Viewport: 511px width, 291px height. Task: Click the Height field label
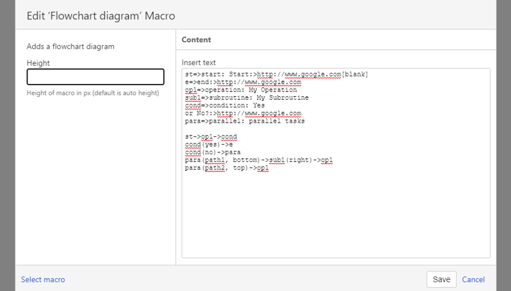pyautogui.click(x=38, y=63)
